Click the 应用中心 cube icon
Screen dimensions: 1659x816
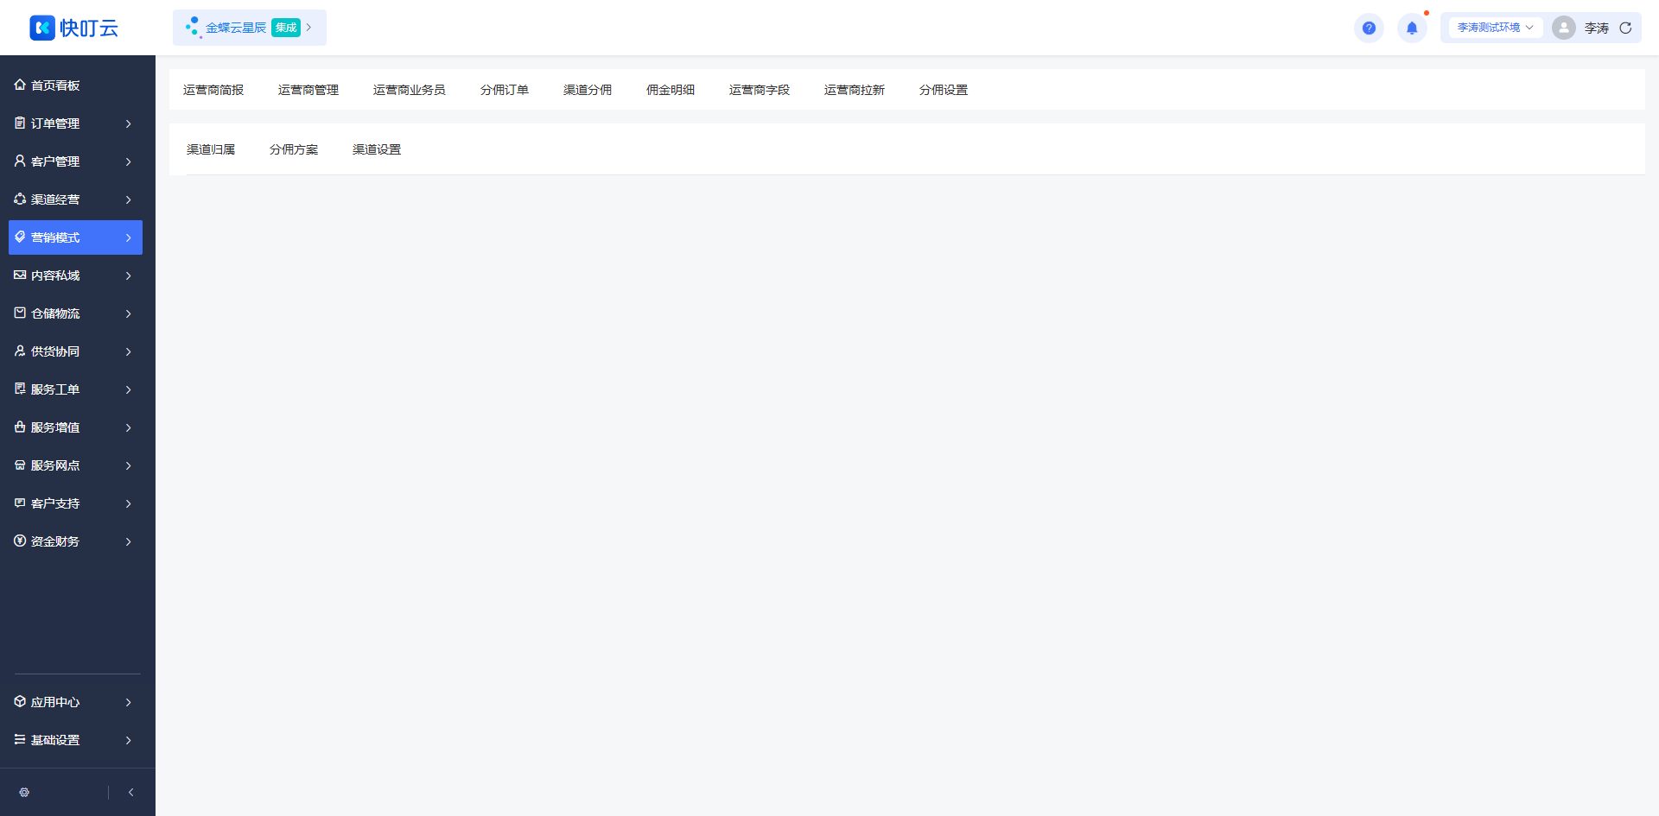20,701
